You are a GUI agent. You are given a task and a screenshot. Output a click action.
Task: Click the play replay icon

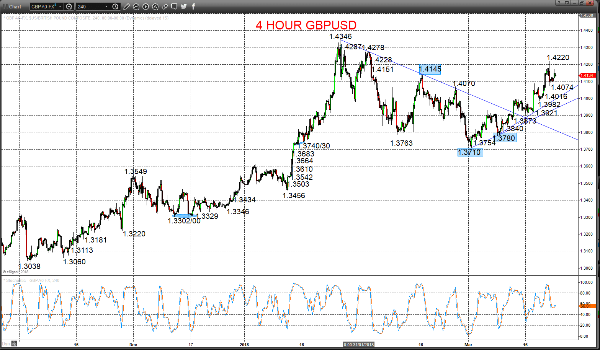tap(146, 7)
